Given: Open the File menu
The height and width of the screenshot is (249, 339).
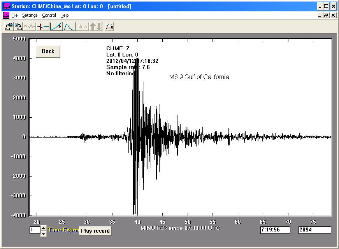Looking at the screenshot, I should [14, 16].
